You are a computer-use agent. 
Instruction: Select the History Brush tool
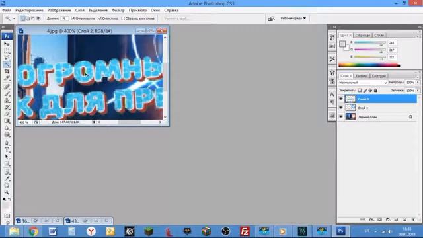(x=7, y=107)
